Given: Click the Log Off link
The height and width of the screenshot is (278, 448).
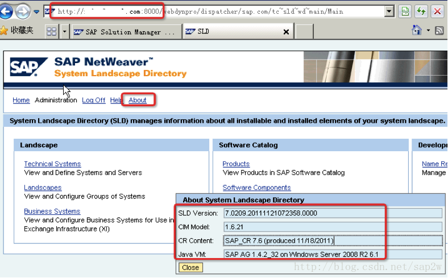Looking at the screenshot, I should point(93,100).
